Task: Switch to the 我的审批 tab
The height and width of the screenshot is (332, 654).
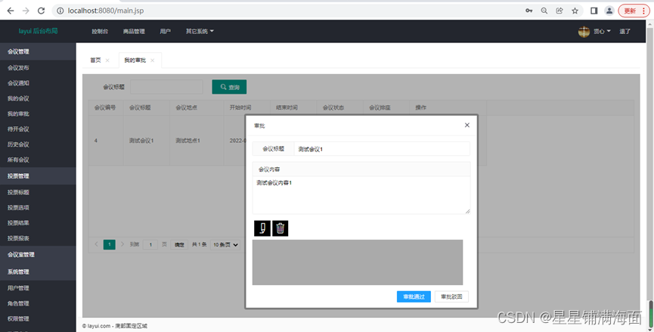Action: pyautogui.click(x=135, y=61)
